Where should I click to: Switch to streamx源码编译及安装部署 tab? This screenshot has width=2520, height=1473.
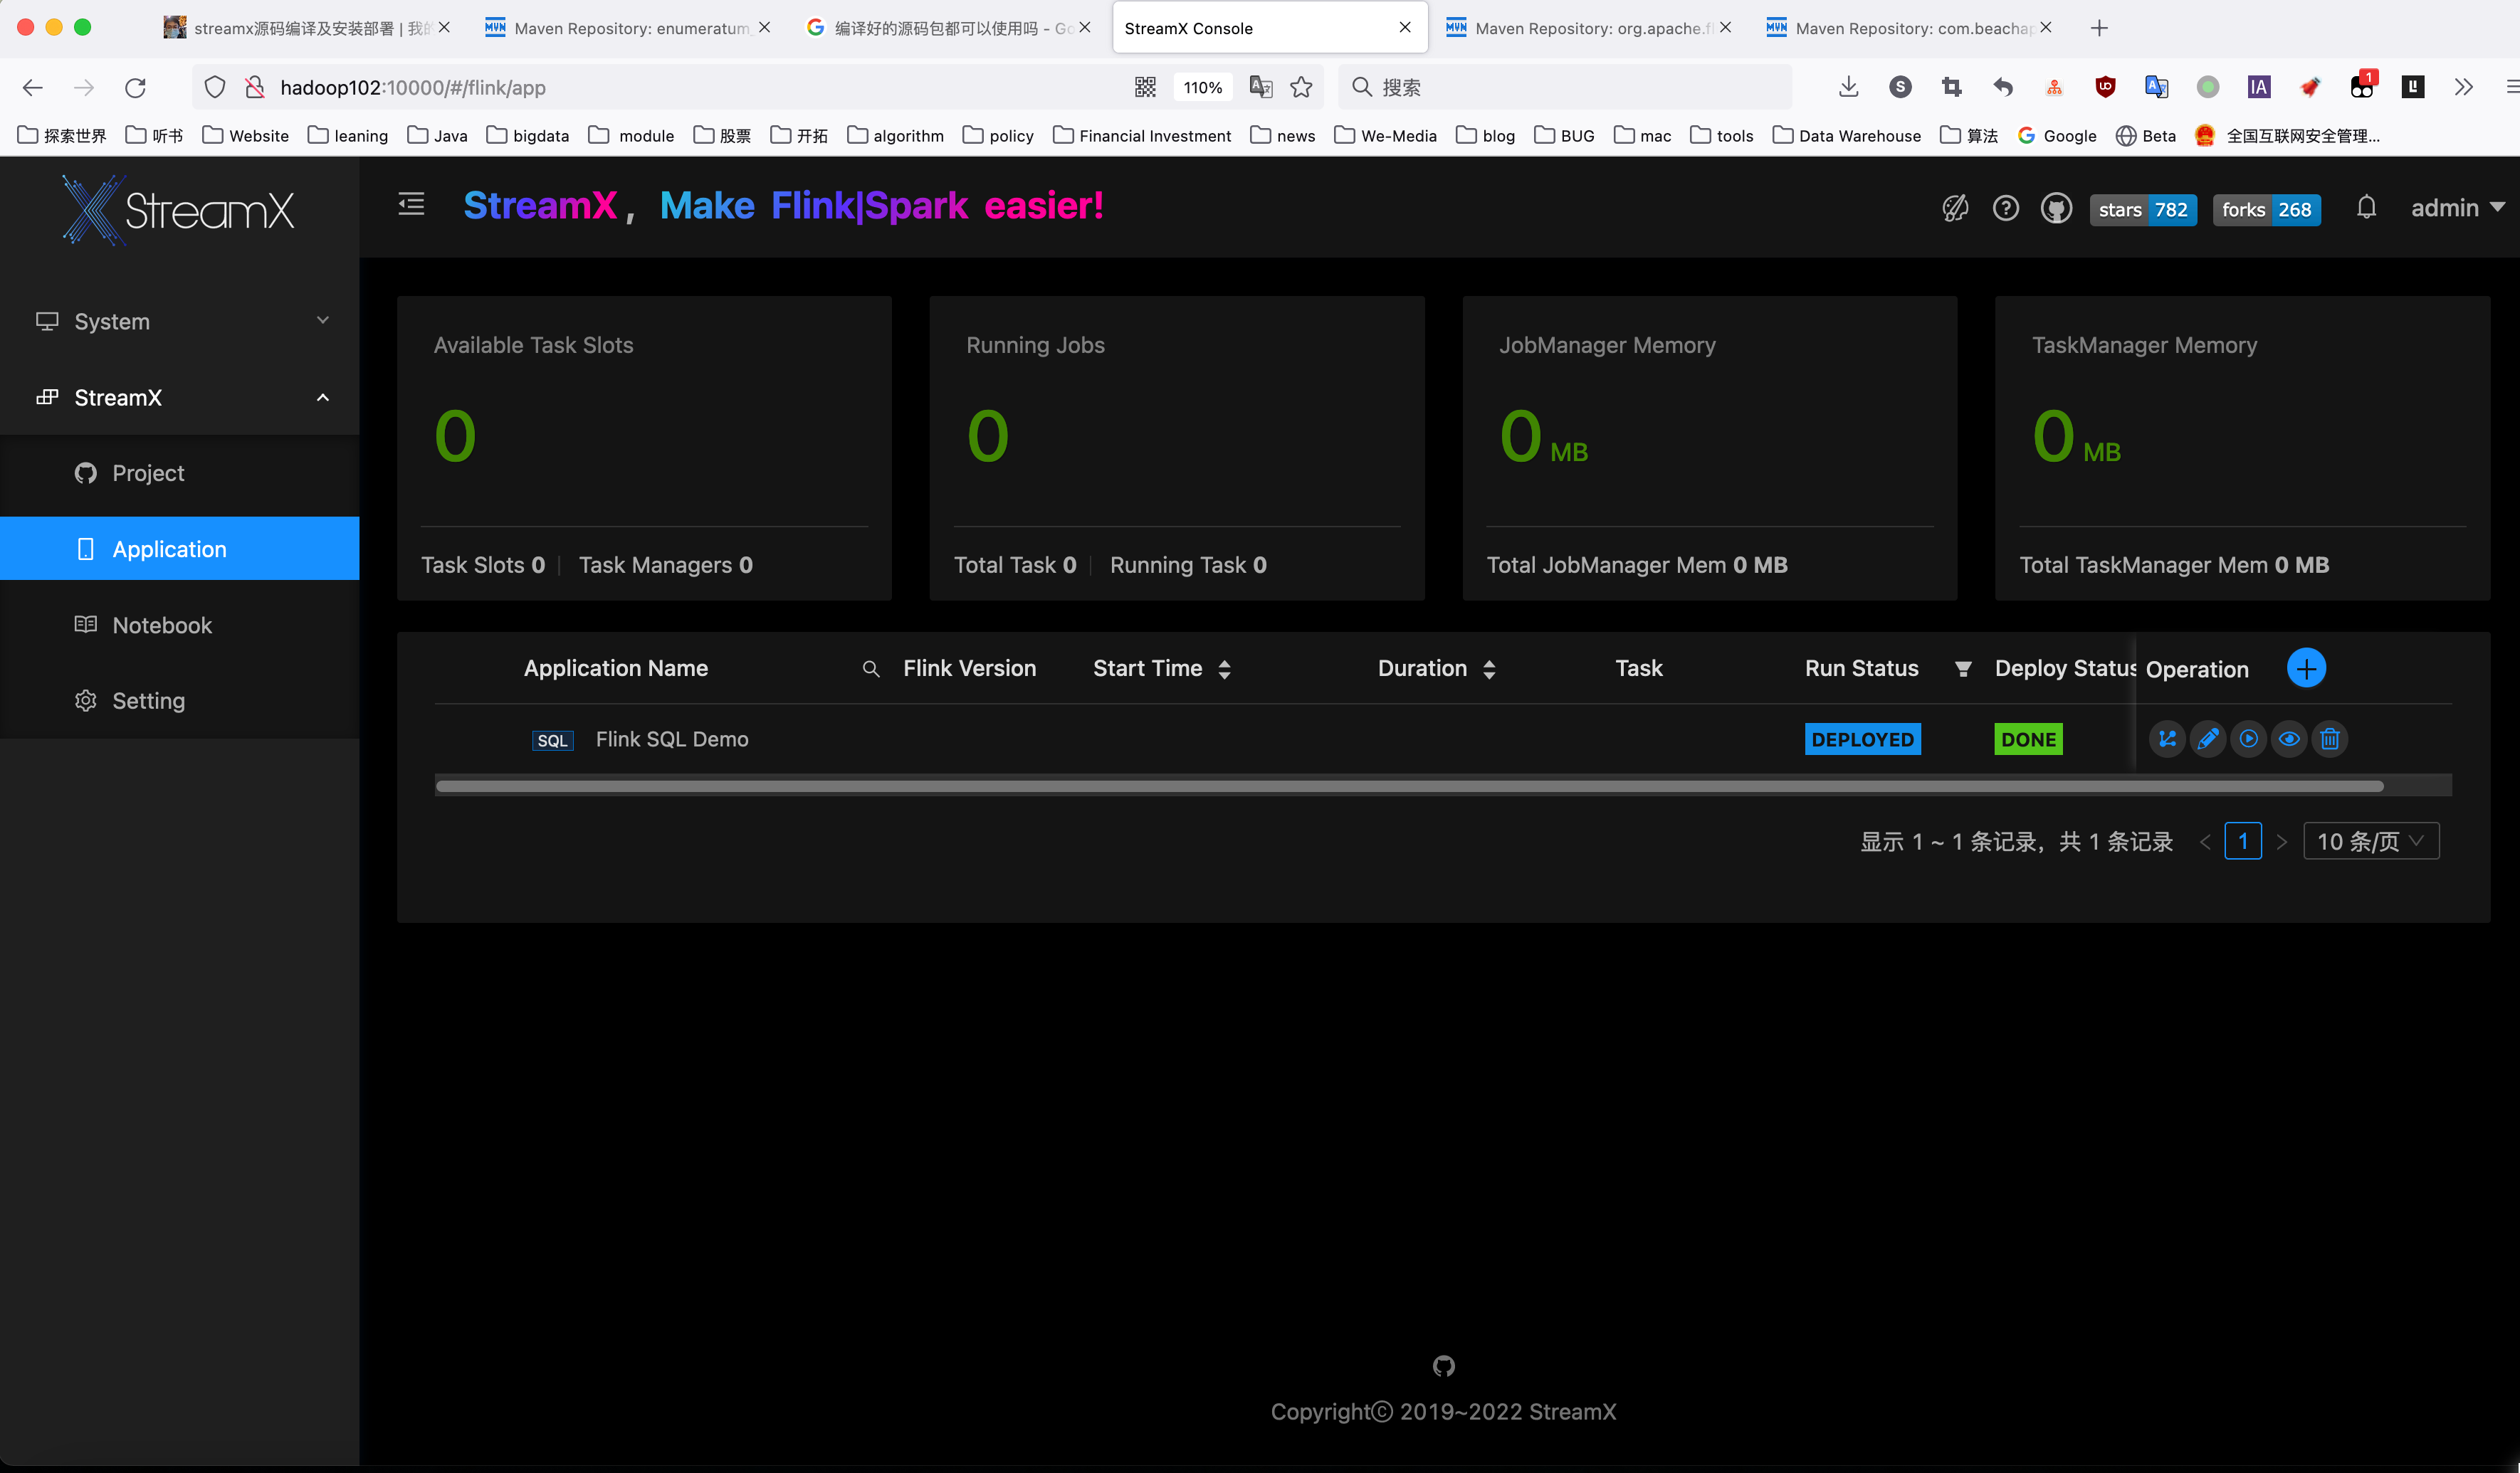click(x=306, y=28)
